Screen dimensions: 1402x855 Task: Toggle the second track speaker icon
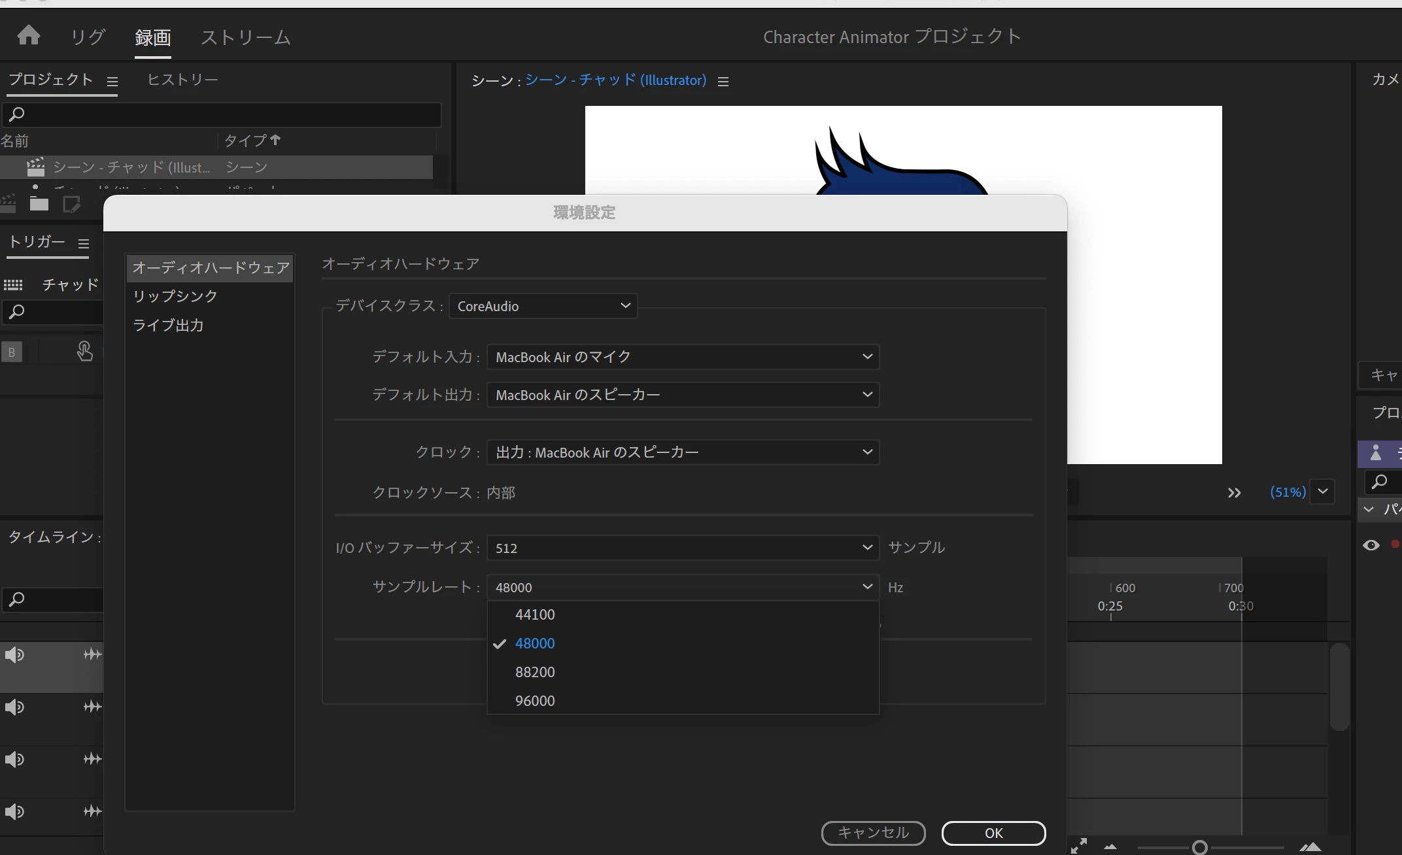point(14,707)
